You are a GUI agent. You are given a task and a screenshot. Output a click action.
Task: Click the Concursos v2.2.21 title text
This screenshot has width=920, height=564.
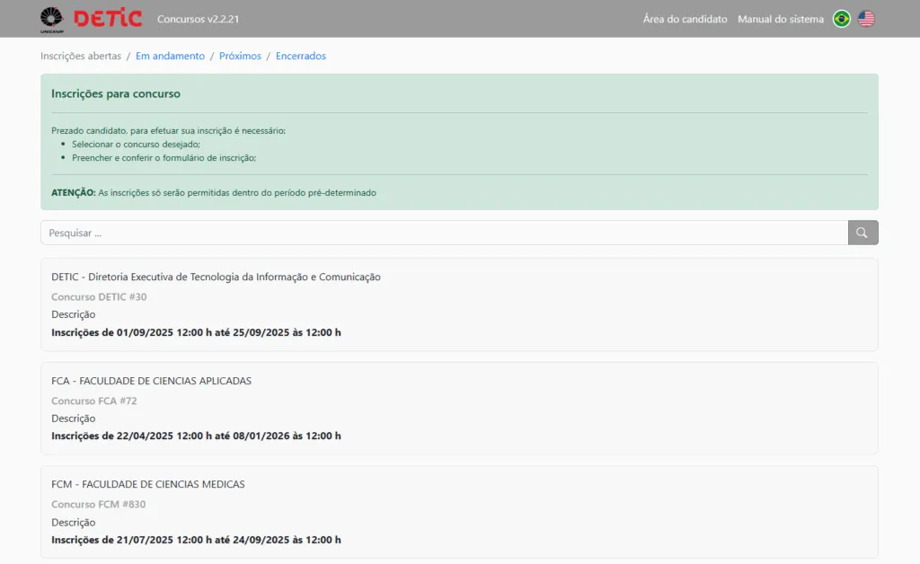click(198, 19)
